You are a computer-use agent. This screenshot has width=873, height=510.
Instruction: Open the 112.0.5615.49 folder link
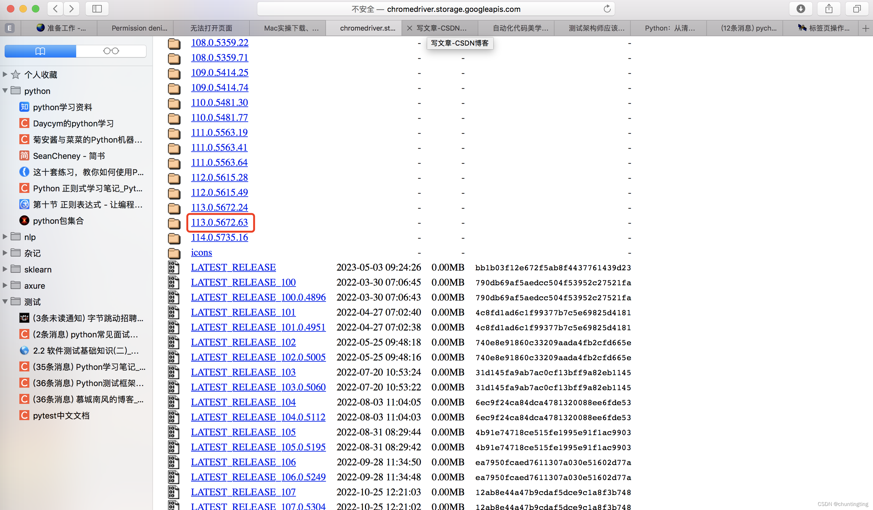[219, 192]
